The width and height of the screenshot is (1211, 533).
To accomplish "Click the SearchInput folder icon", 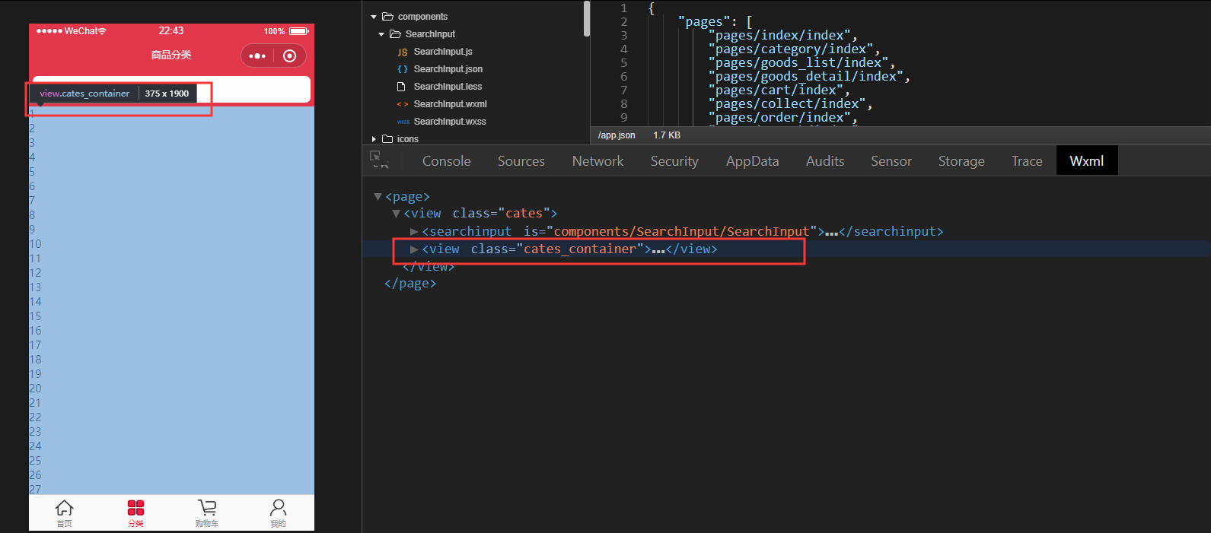I will coord(395,33).
